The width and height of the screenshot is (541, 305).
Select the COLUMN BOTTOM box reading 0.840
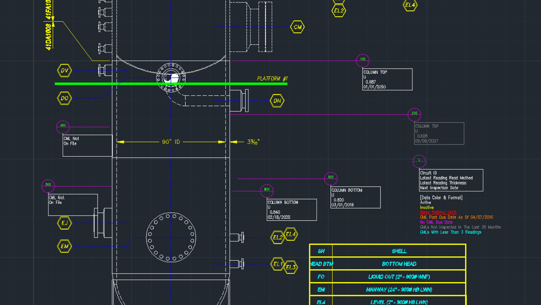tap(292, 210)
